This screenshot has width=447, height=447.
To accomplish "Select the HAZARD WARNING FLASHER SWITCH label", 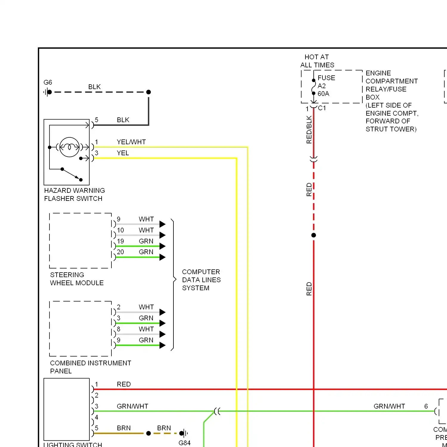I will coord(74,194).
